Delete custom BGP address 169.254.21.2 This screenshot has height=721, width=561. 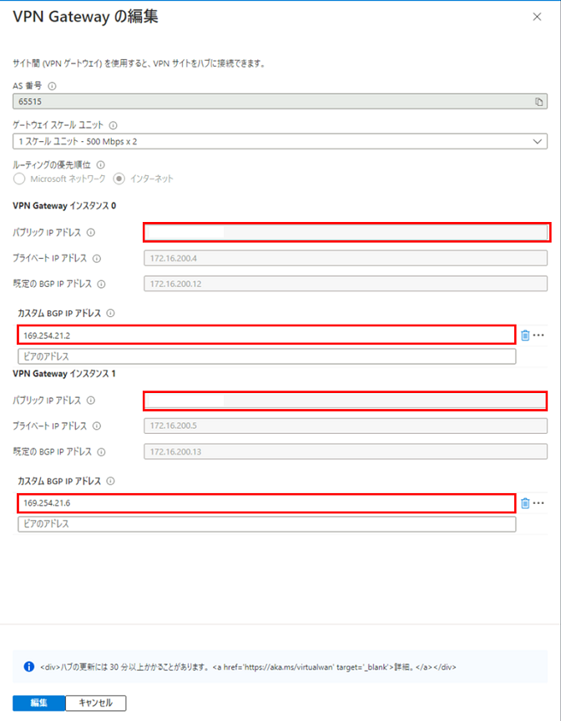point(525,335)
